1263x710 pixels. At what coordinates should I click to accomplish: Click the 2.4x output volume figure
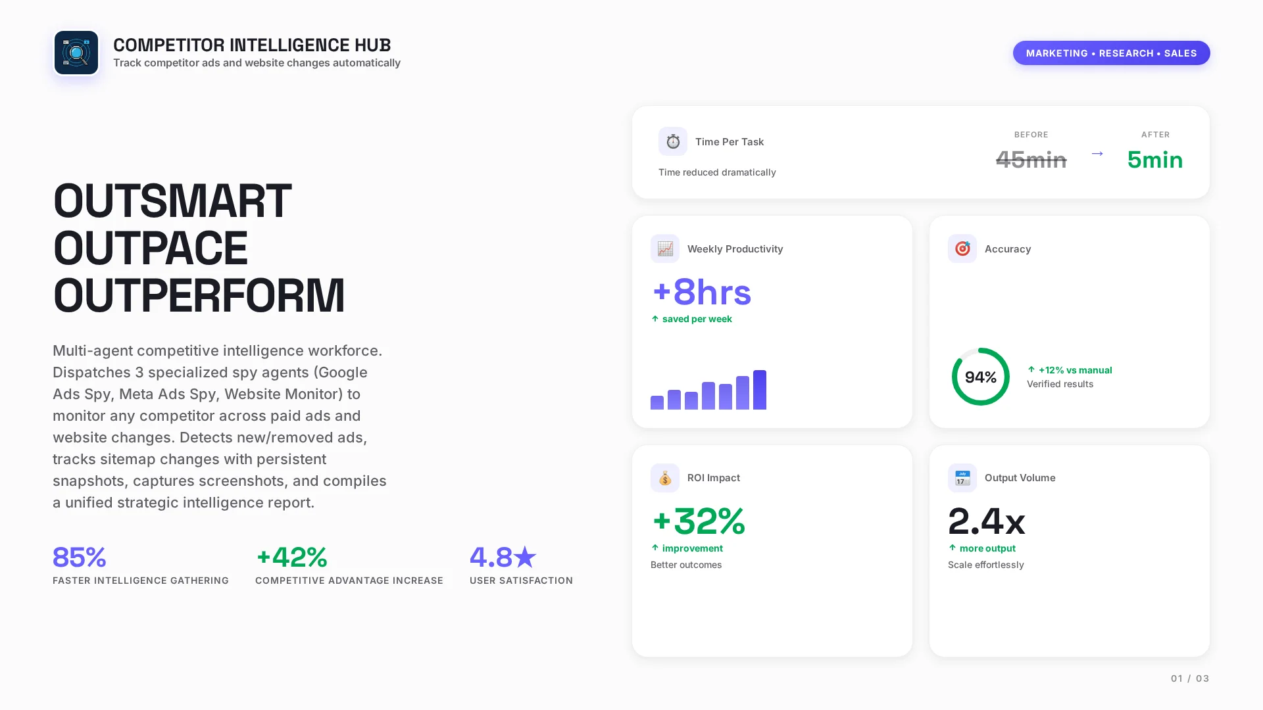(986, 522)
